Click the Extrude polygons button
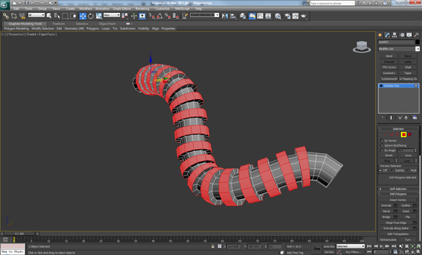The width and height of the screenshot is (422, 255). coord(386,206)
